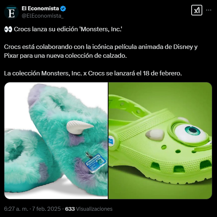Click the grey-tipped horn on green Croc
This screenshot has width=217, height=217.
[155, 135]
